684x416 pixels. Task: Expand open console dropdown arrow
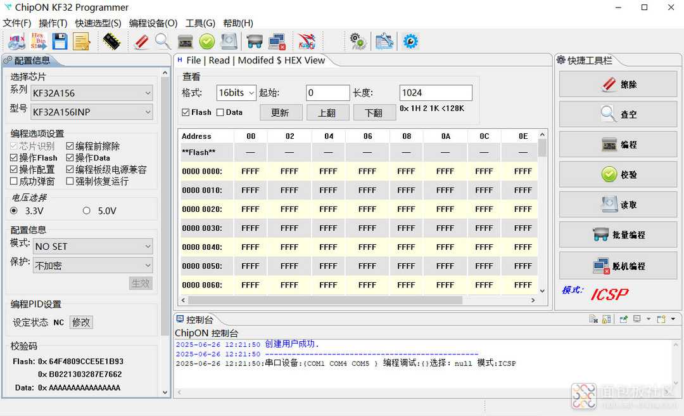673,320
